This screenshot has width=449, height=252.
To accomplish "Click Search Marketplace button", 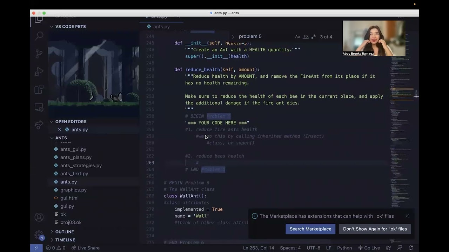I will pos(310,229).
